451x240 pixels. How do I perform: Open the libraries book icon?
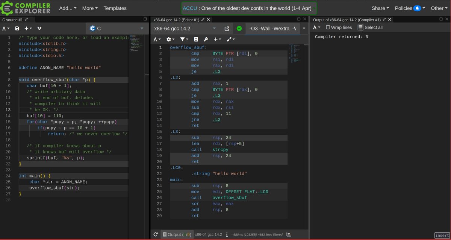pyautogui.click(x=196, y=39)
